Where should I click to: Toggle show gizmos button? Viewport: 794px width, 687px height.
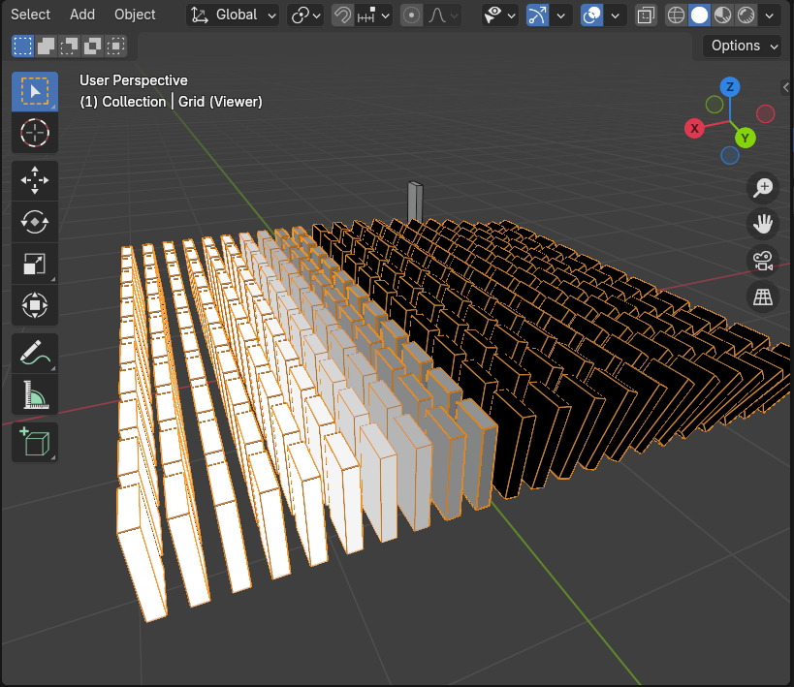(x=537, y=16)
